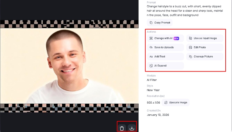Click the AI Expand icon
This screenshot has width=232, height=132.
(x=151, y=66)
